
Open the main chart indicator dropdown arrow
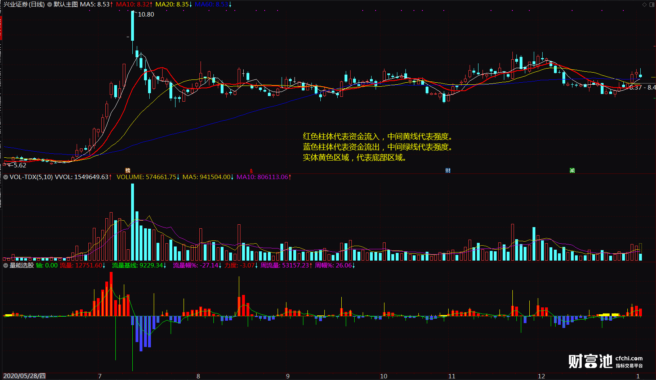pyautogui.click(x=50, y=4)
